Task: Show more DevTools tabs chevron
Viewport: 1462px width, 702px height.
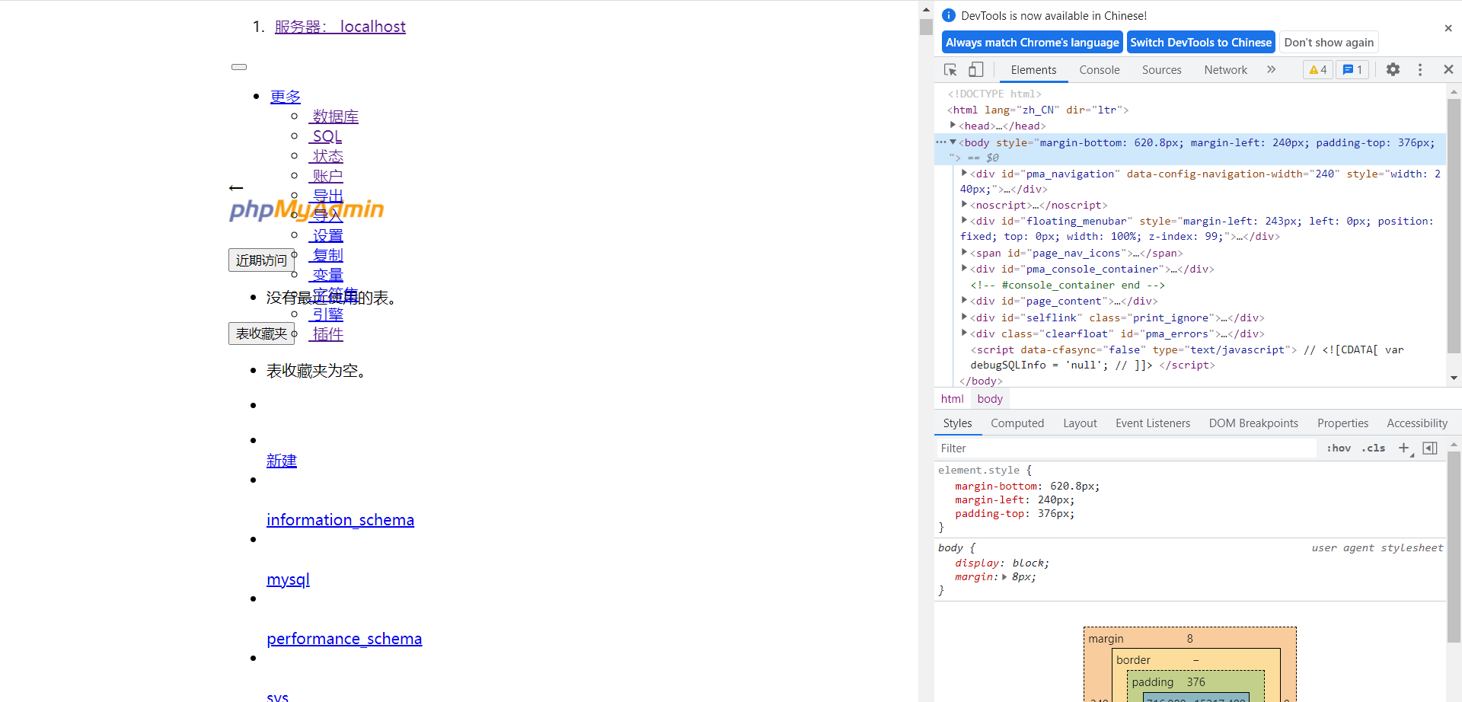Action: tap(1271, 69)
